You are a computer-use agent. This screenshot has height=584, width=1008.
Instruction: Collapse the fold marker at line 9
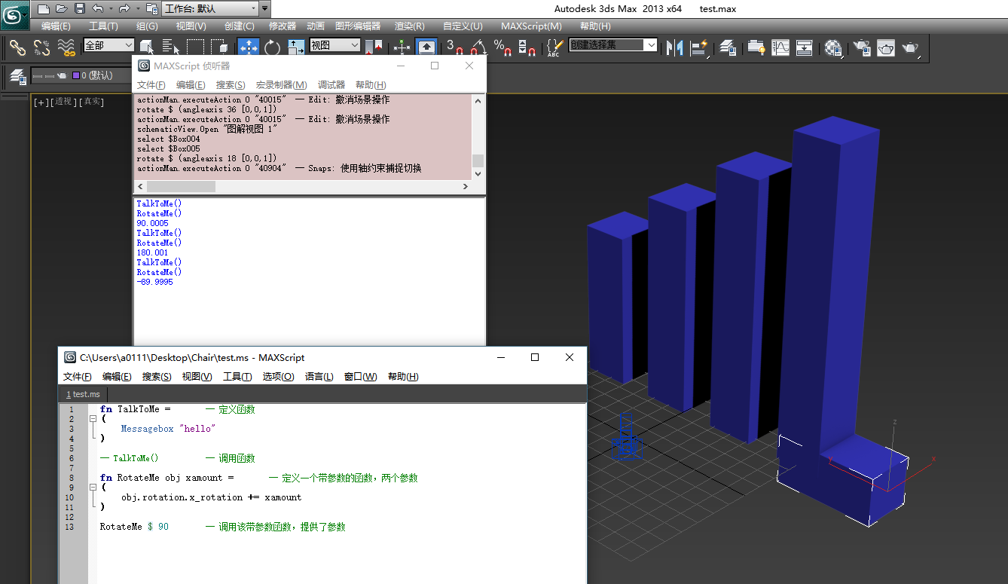pos(92,488)
